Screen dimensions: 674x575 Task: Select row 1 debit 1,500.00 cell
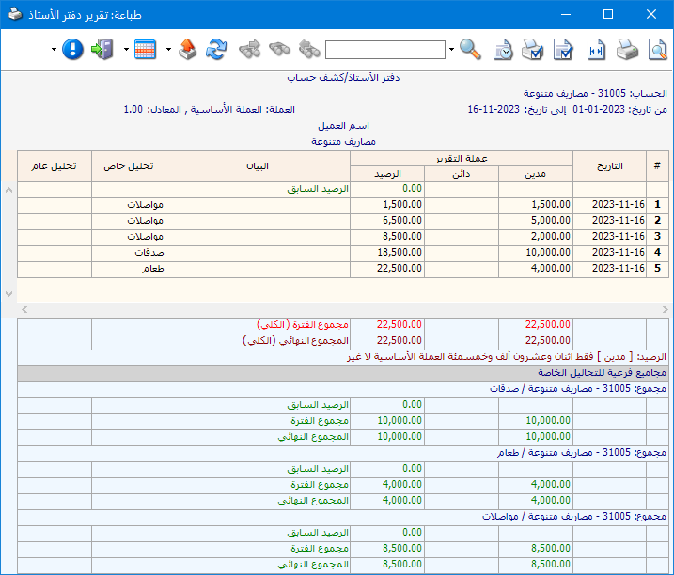(536, 205)
